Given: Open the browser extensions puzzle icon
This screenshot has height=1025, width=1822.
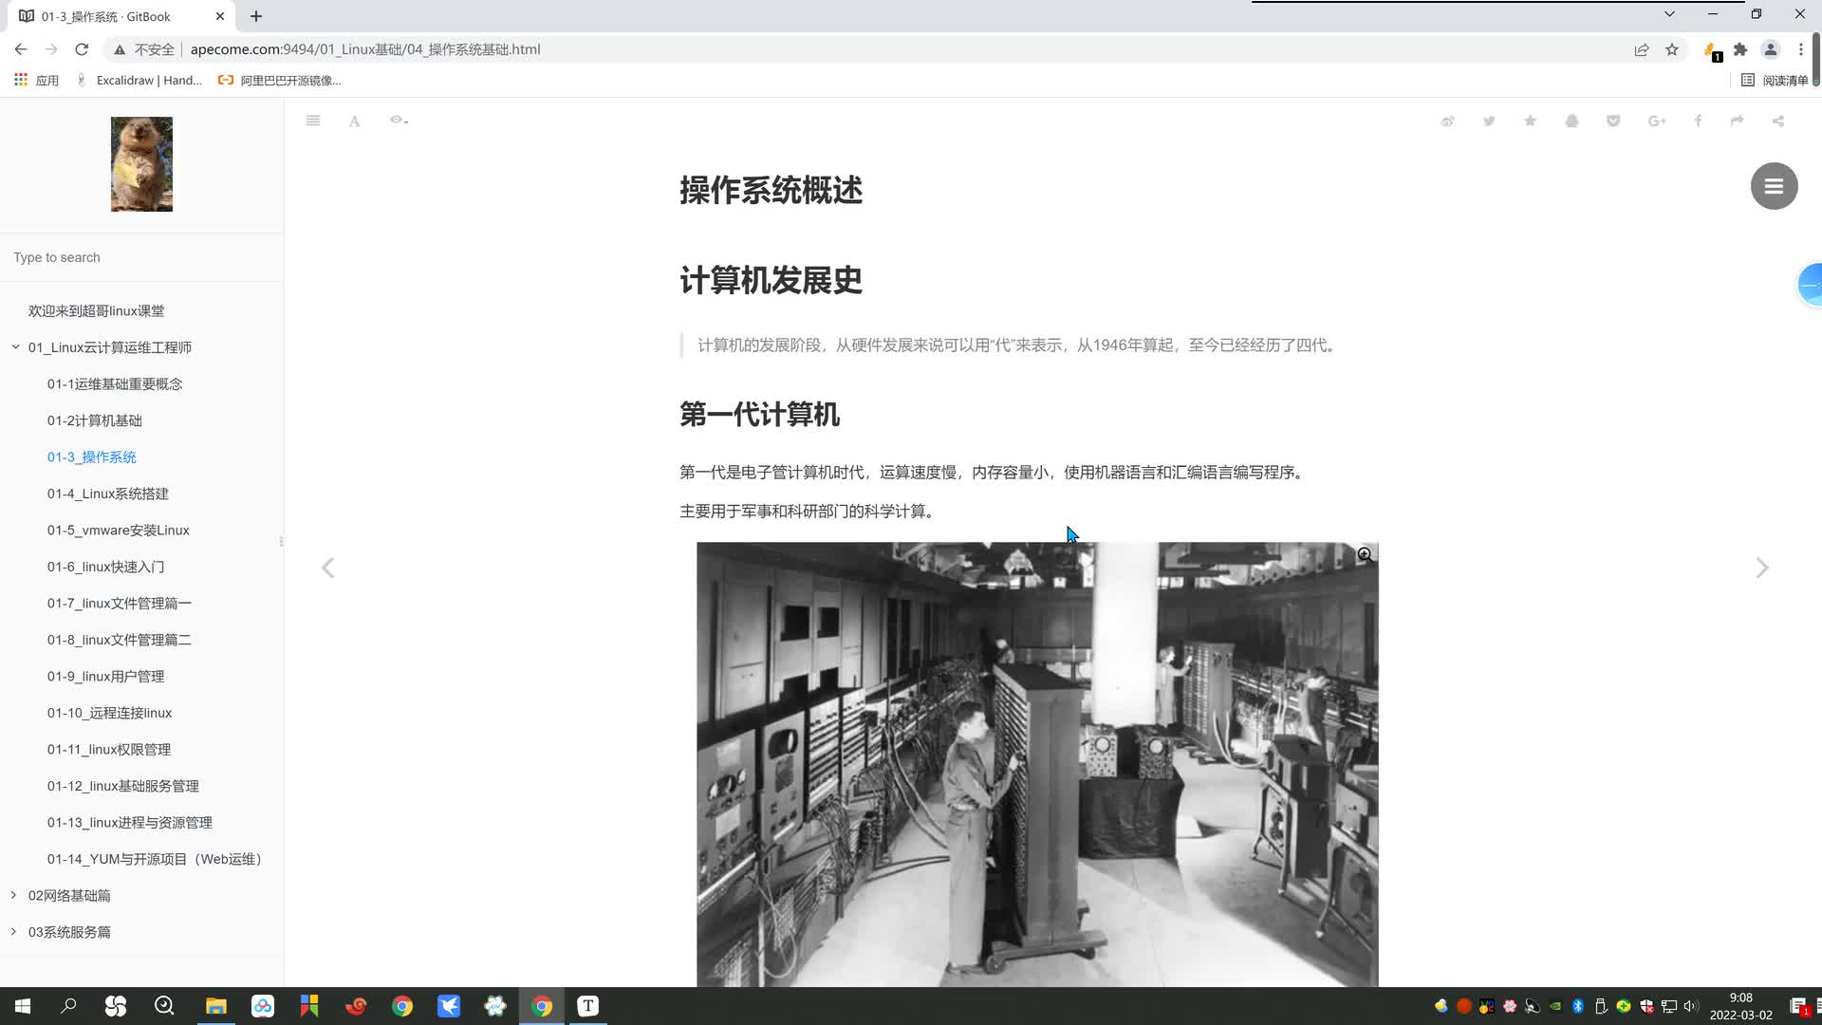Looking at the screenshot, I should click(1740, 49).
